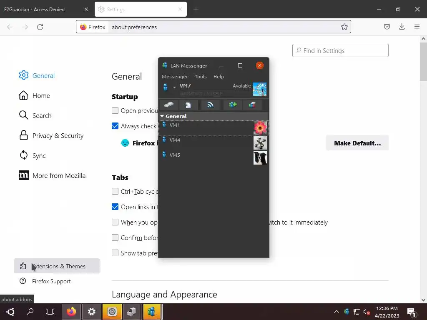
Task: Show hidden system tray icons chevron
Action: 337,312
